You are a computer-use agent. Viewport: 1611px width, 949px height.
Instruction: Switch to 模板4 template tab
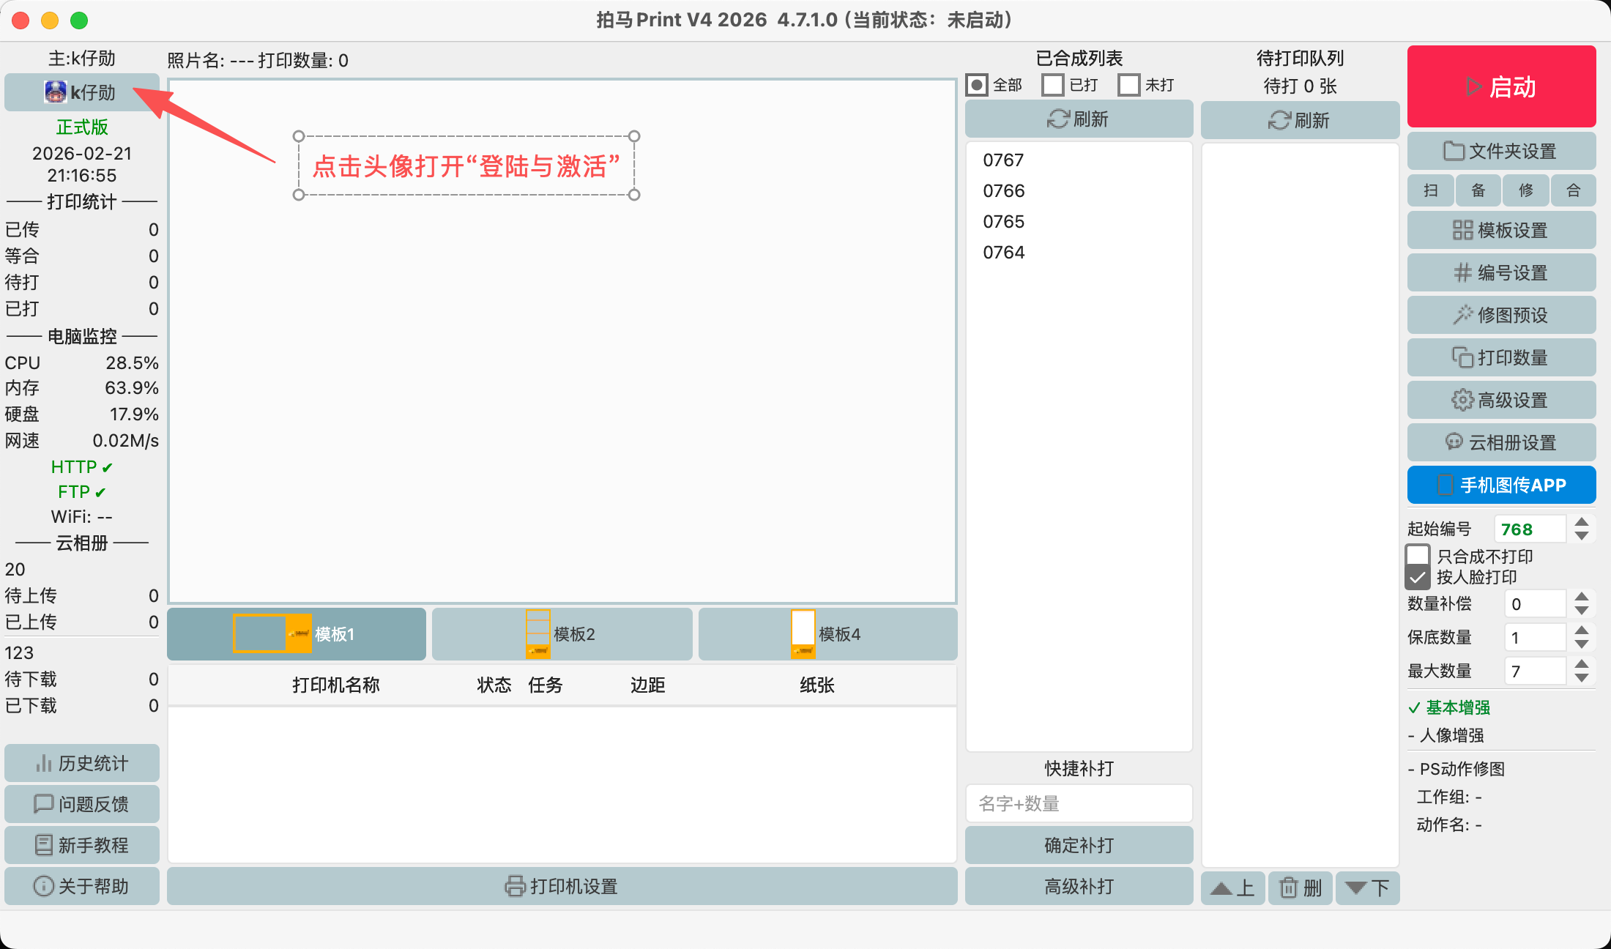827,634
